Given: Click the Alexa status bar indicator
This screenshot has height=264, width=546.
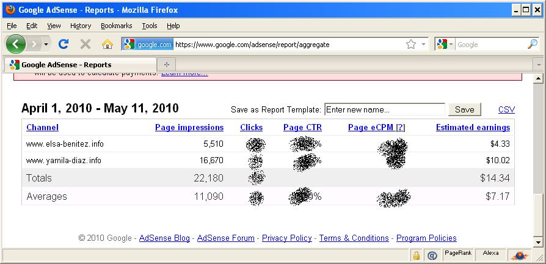Looking at the screenshot, I should pyautogui.click(x=490, y=254).
